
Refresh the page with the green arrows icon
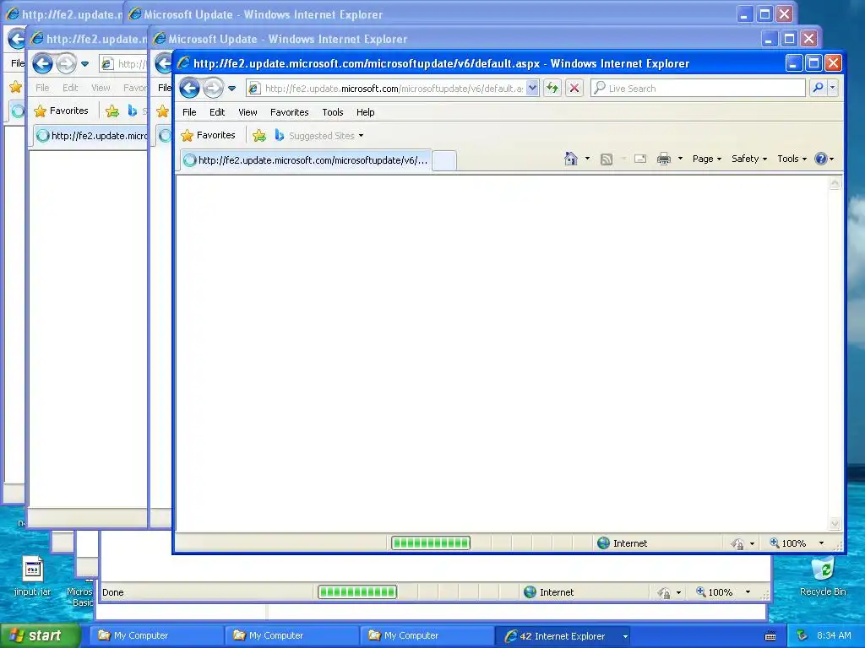pyautogui.click(x=552, y=88)
